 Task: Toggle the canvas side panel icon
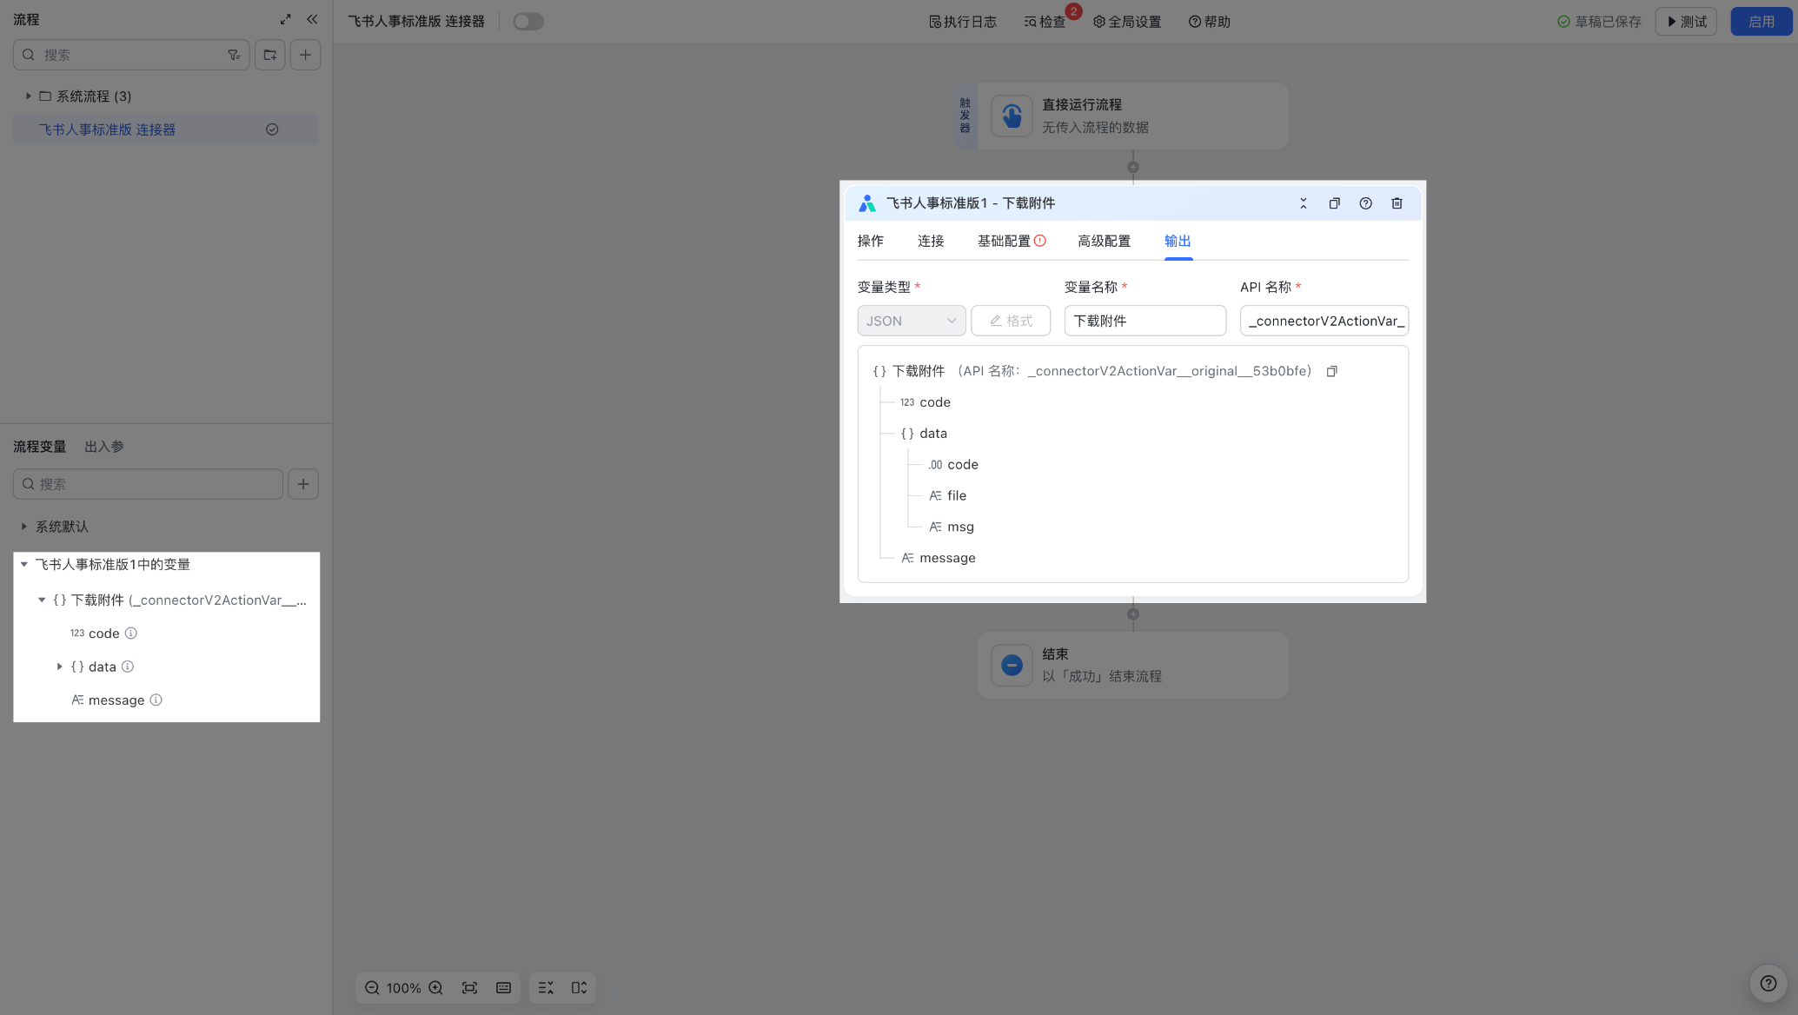580,988
